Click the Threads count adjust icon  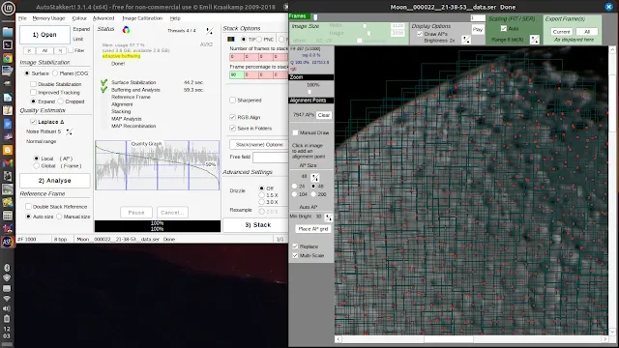(x=209, y=31)
